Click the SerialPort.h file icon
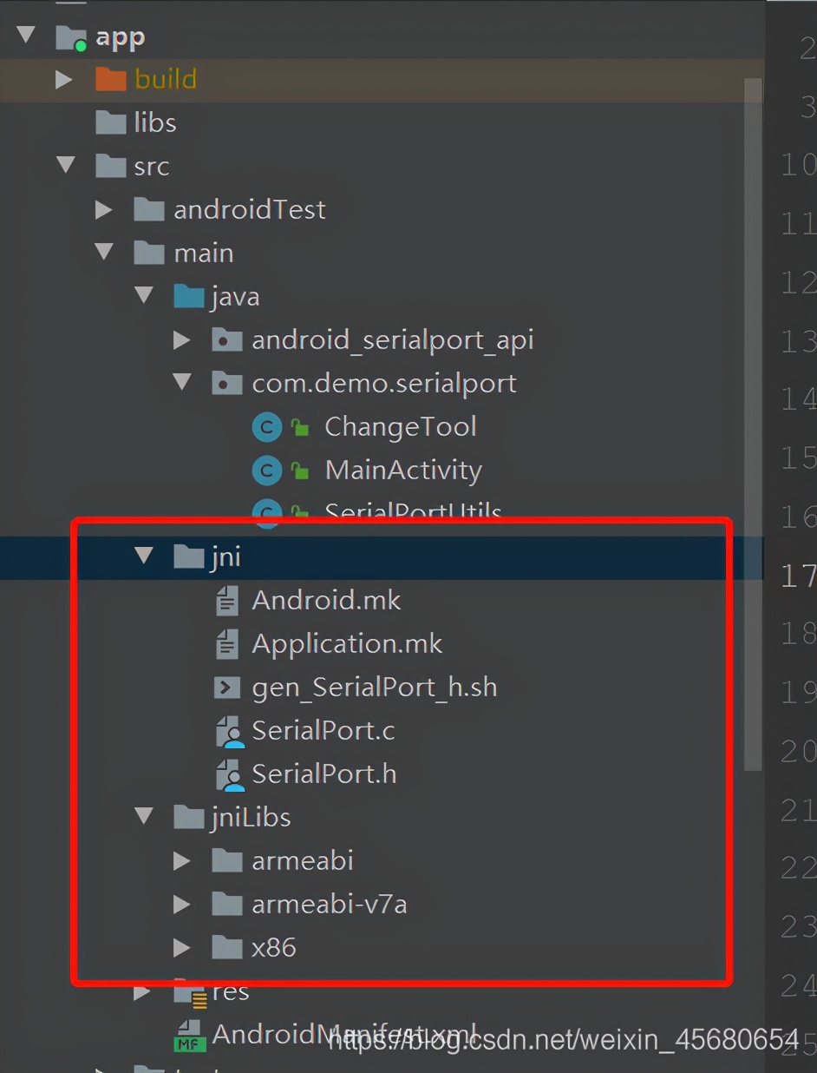Screen dimensions: 817x1073 (x=229, y=775)
